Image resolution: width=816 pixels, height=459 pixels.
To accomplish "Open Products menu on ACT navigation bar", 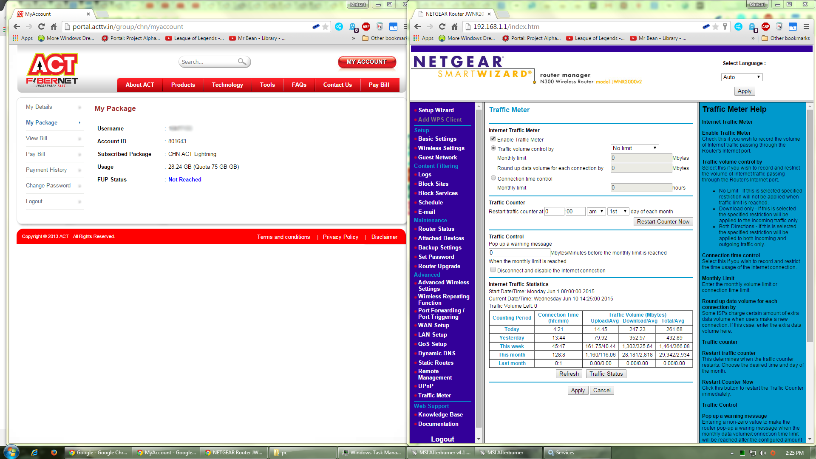I will 183,85.
